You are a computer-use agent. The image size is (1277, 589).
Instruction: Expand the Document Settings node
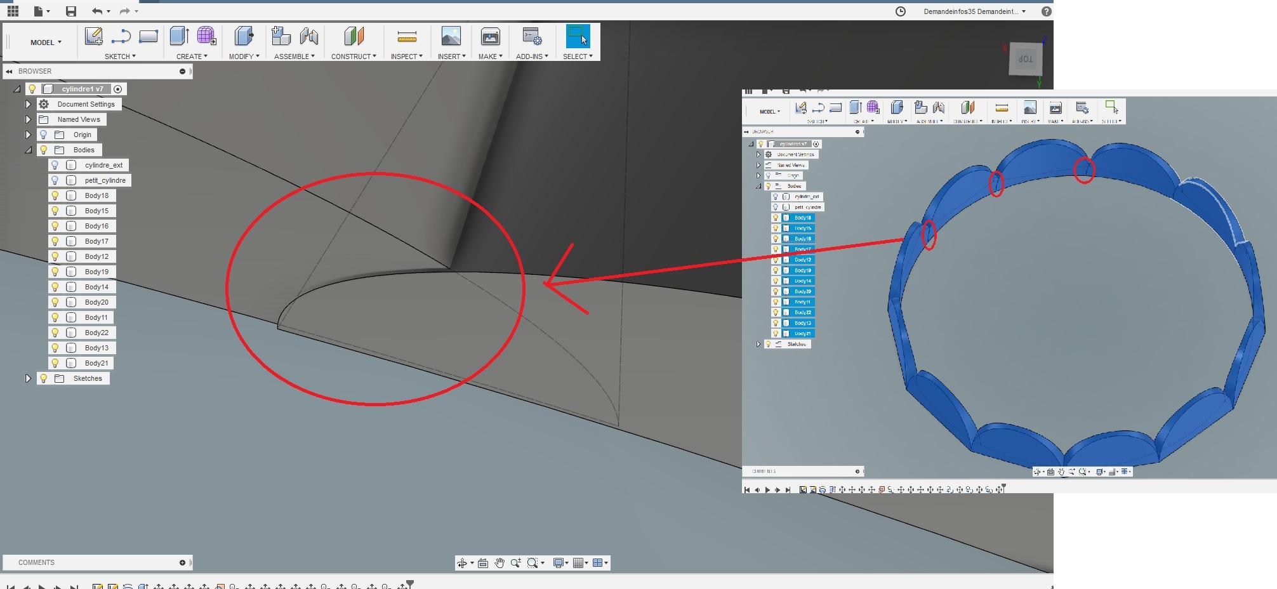tap(28, 104)
